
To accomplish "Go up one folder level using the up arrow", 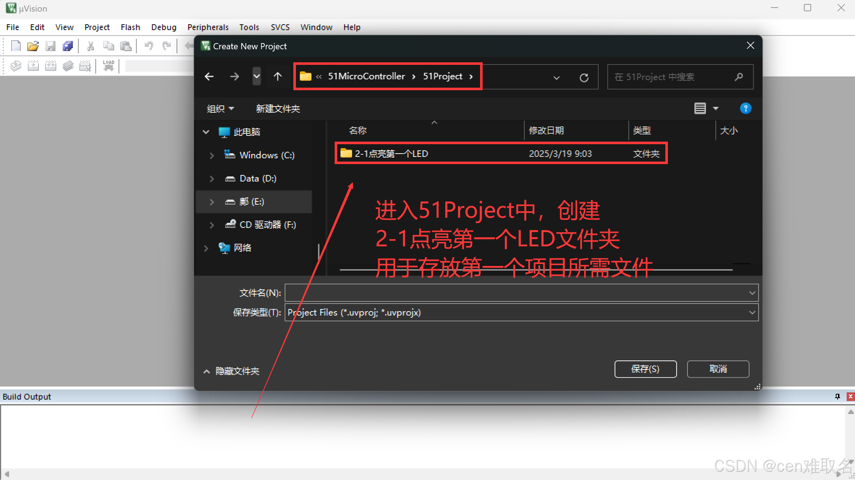I will coord(278,76).
